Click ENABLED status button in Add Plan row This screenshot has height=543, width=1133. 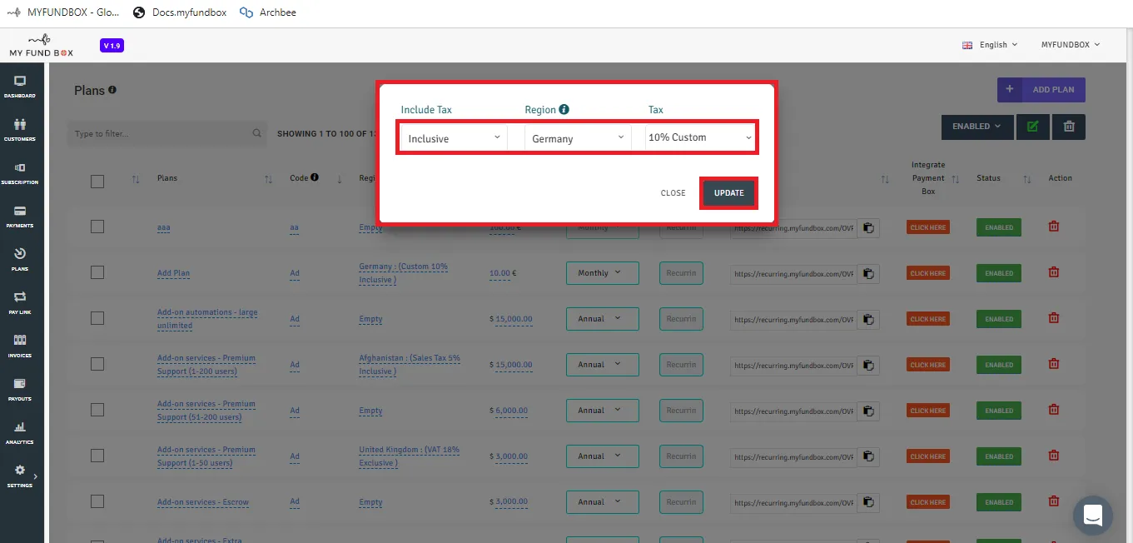999,273
